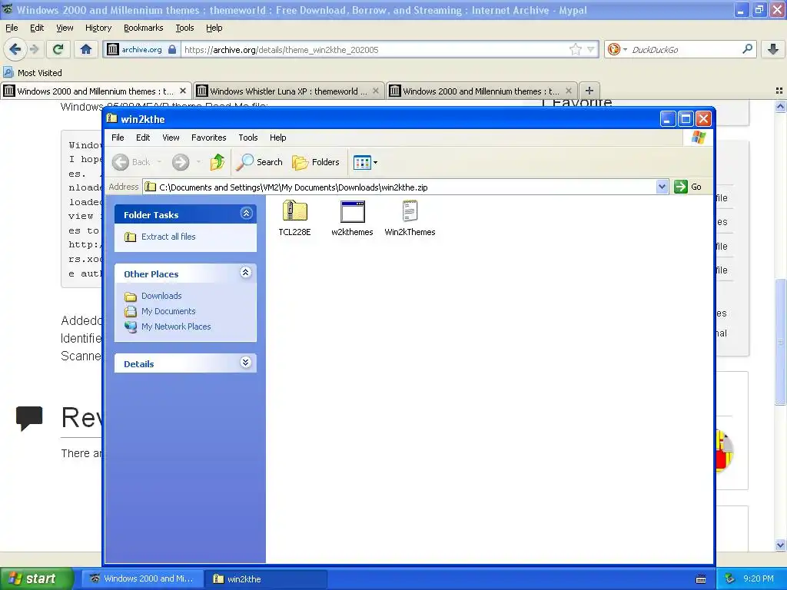Bookmark page with star icon
This screenshot has height=590, width=787.
tap(575, 49)
